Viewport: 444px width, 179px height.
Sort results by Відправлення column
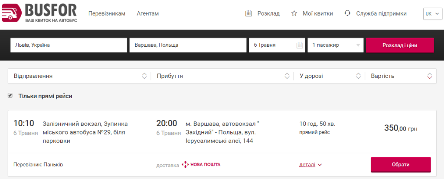pos(33,76)
